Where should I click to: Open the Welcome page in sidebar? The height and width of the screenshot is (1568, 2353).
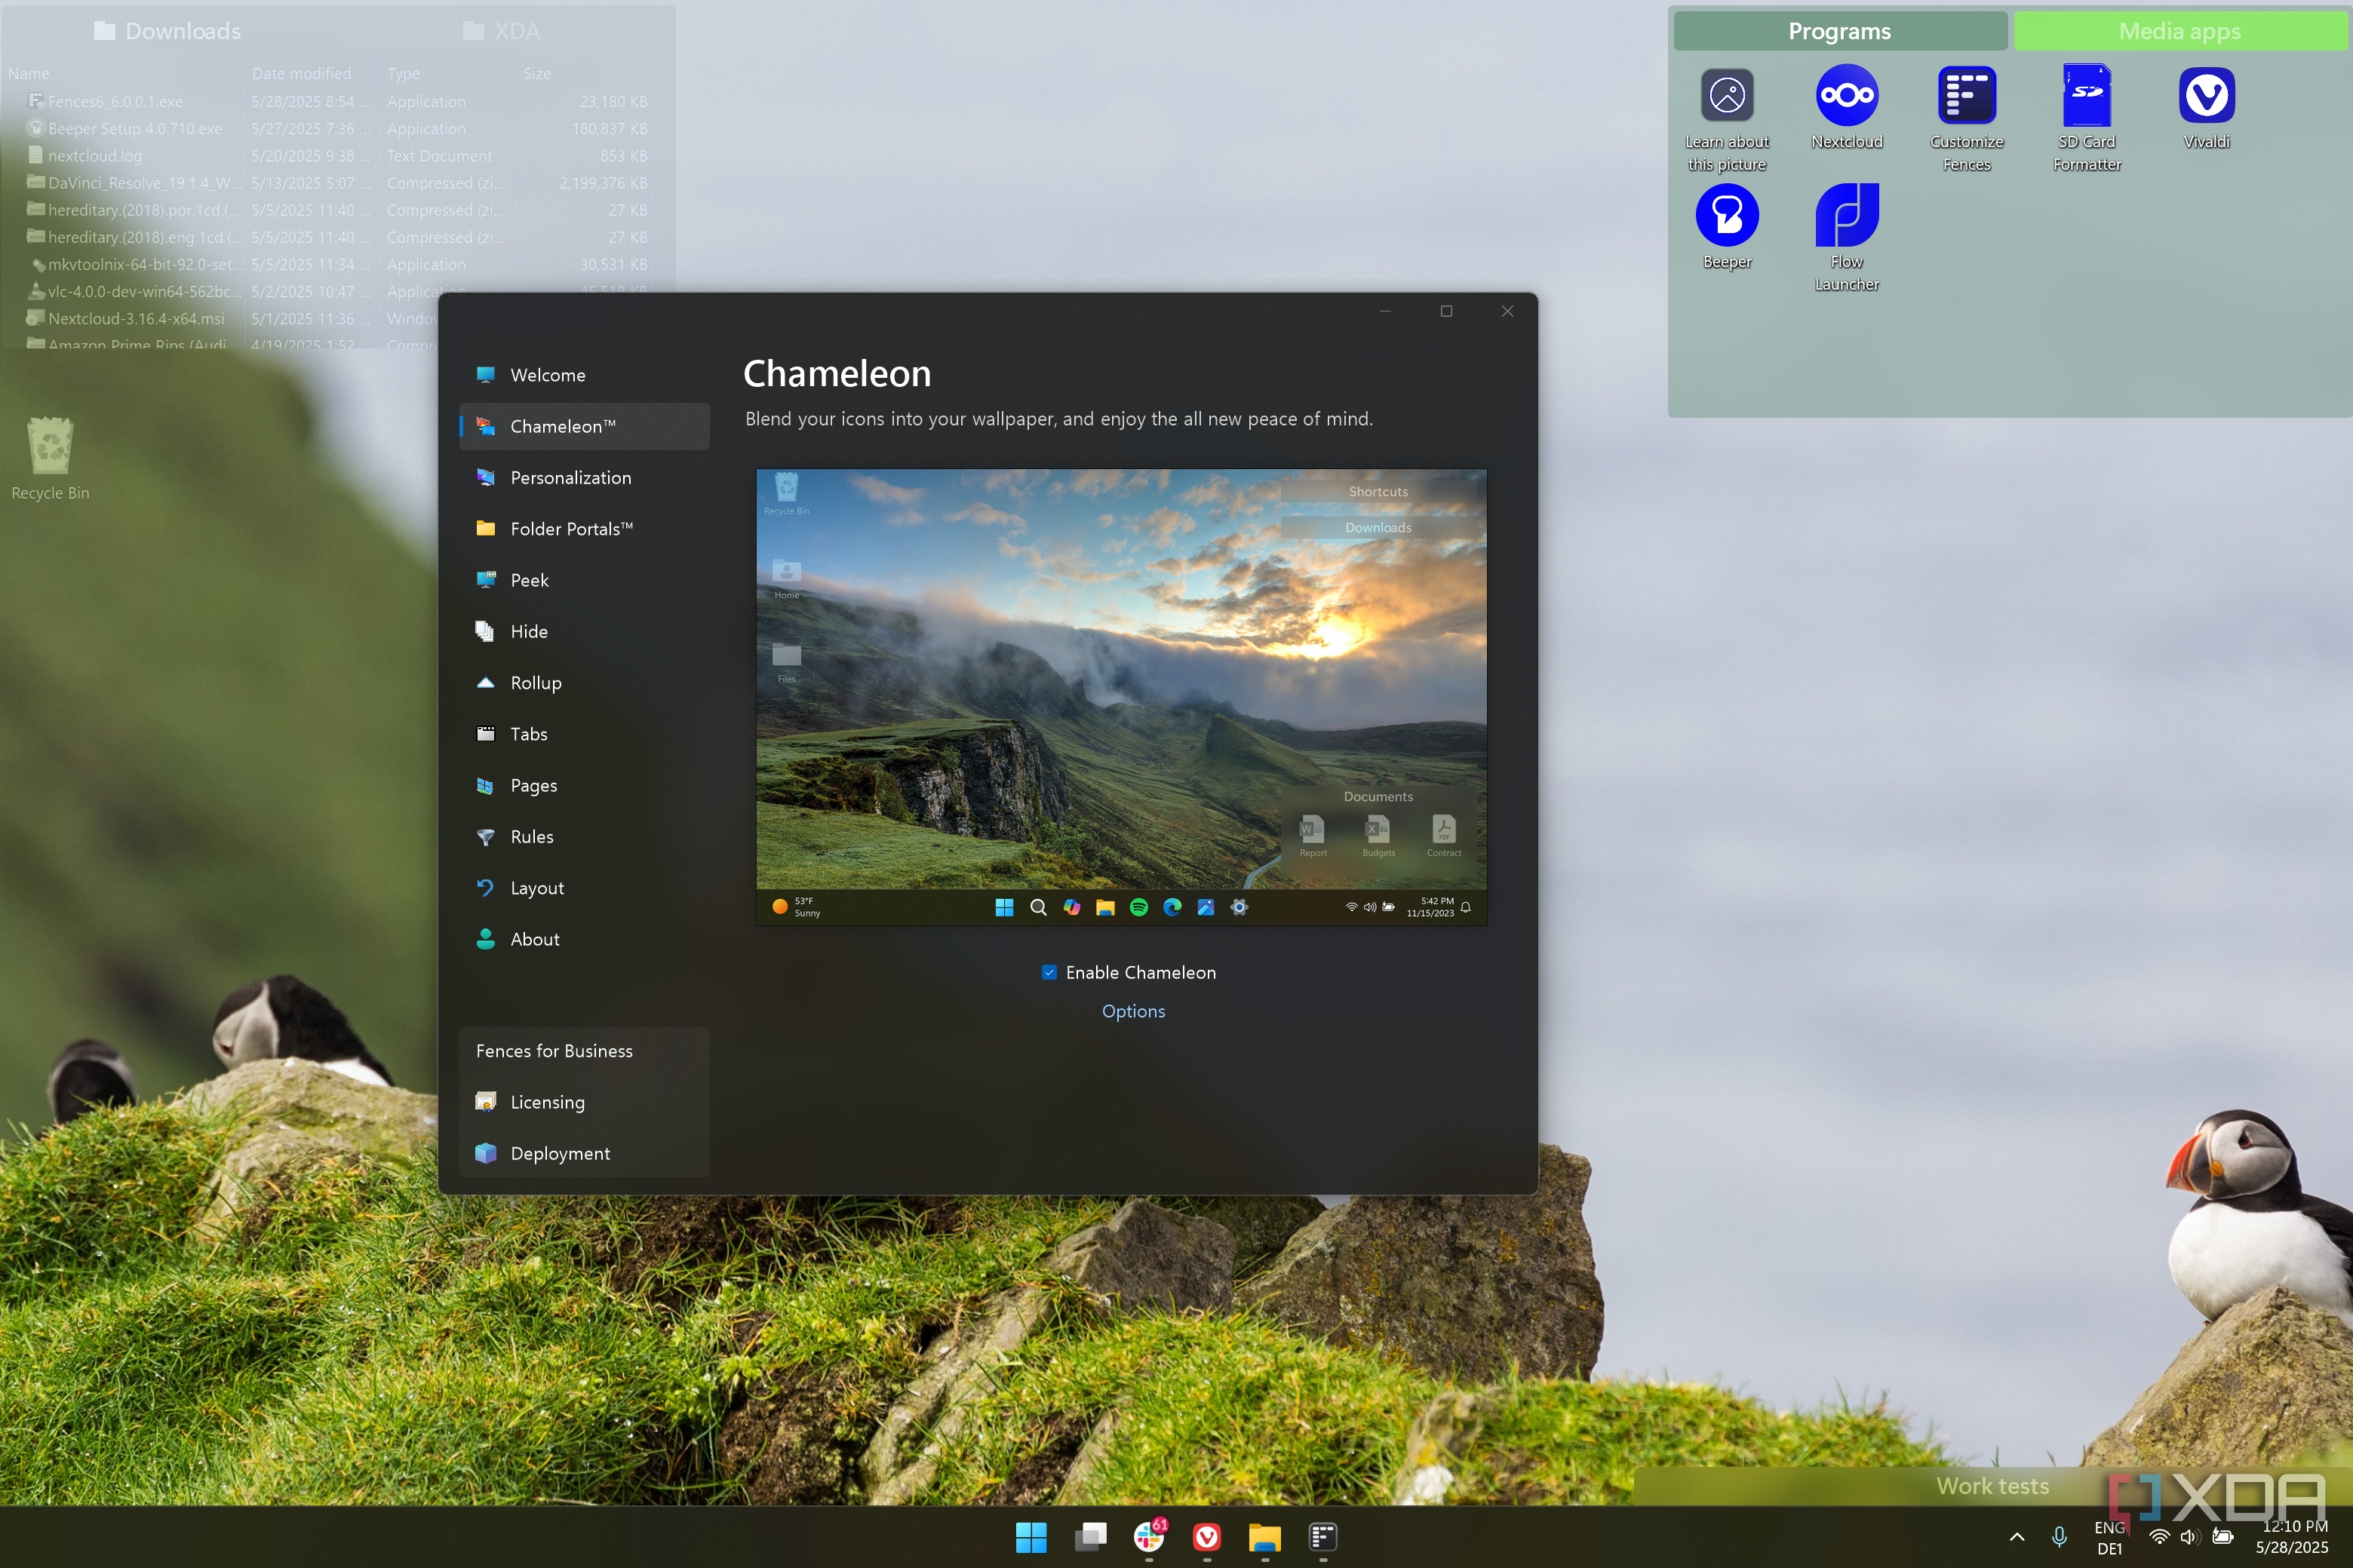(584, 375)
